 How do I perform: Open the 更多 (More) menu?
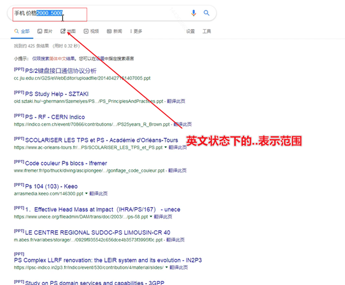tap(136, 31)
